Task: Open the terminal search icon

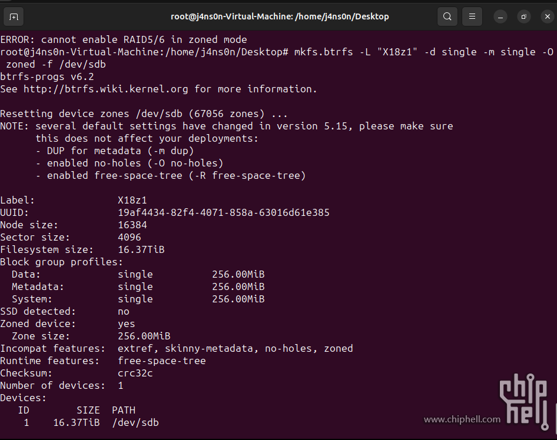Action: 447,16
